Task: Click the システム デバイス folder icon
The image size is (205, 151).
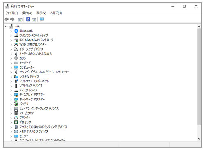Action: point(16,77)
